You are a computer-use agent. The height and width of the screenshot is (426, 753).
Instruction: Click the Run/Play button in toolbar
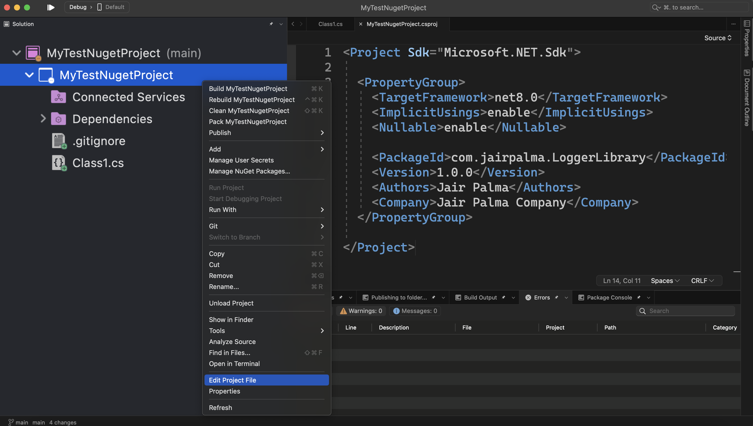pyautogui.click(x=50, y=7)
